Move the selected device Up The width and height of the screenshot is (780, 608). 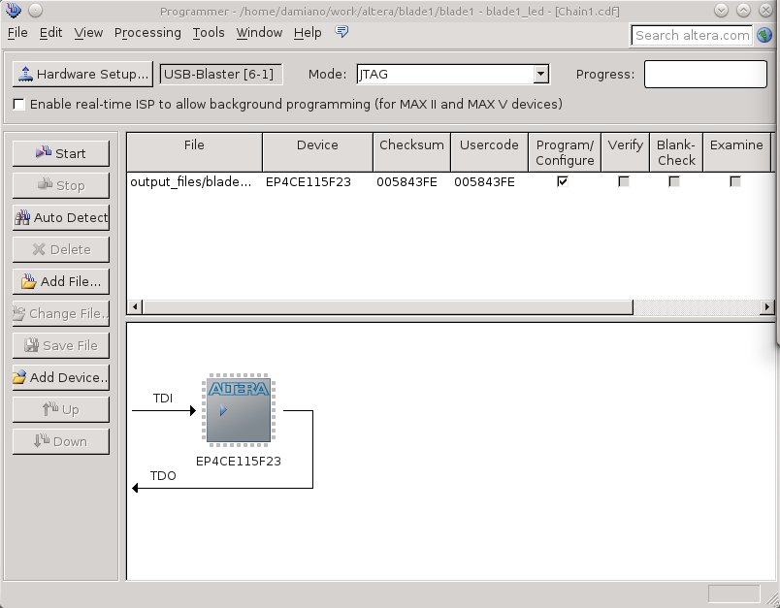coord(61,409)
